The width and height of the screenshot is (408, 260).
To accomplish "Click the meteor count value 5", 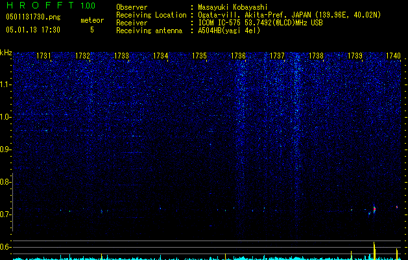I will (92, 30).
